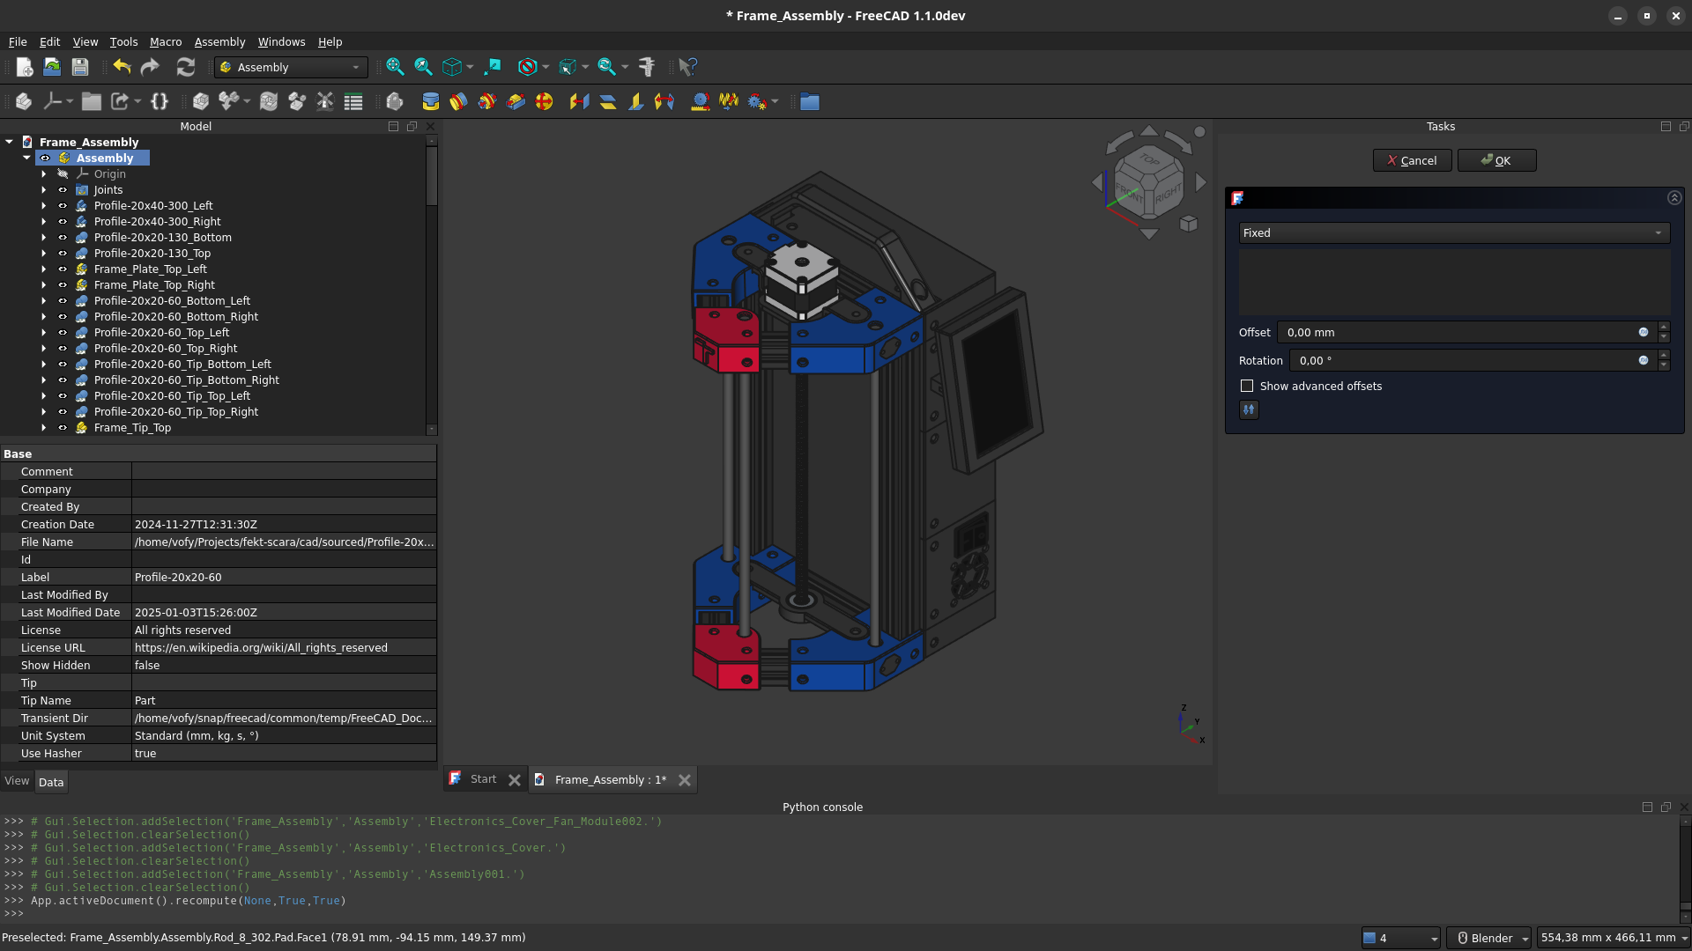Expand Frame_Plate_Top_Right tree node
1692x951 pixels.
click(x=43, y=285)
